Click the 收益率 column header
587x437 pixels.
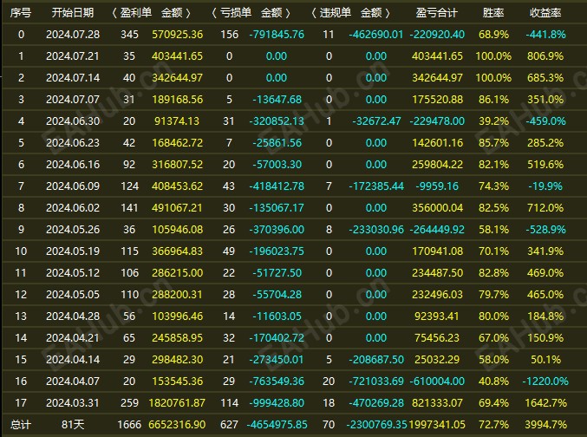(x=545, y=13)
